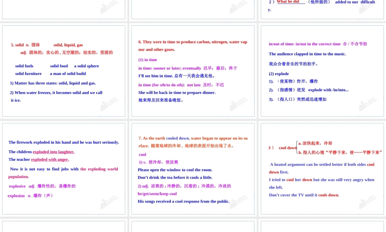This screenshot has width=386, height=232.
Task: Select the slide beginning "6. They were in time"
Action: pyautogui.click(x=193, y=71)
